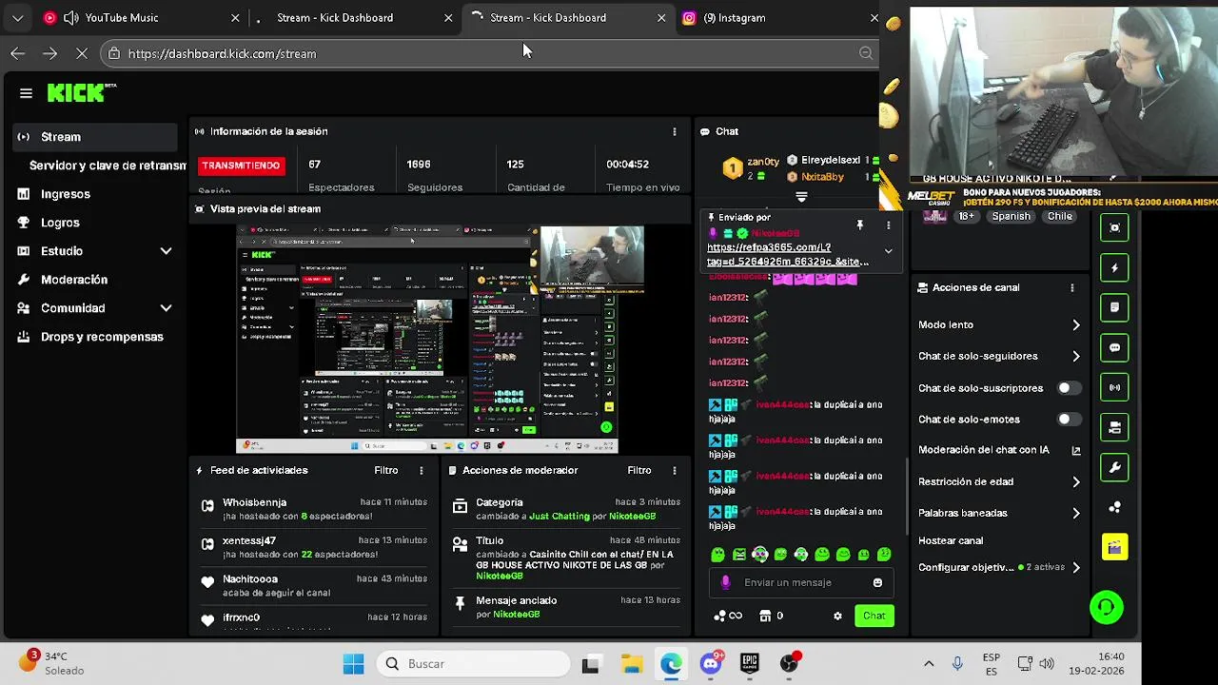Viewport: 1218px width, 685px height.
Task: Click the wrench moderation side button
Action: click(x=1115, y=468)
